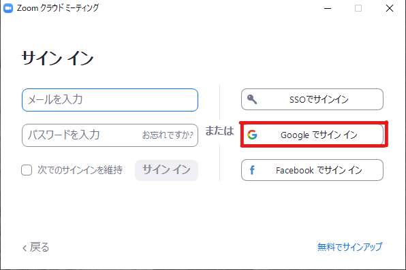
Task: Focus the パスワードを入力 password field
Action: coord(110,135)
